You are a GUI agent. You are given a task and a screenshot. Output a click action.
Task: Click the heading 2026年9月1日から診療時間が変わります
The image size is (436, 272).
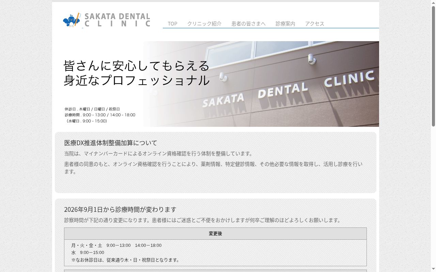click(x=120, y=209)
